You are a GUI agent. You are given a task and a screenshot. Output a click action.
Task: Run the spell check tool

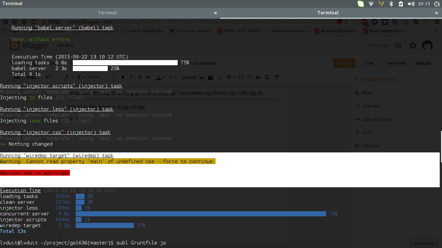(277, 77)
